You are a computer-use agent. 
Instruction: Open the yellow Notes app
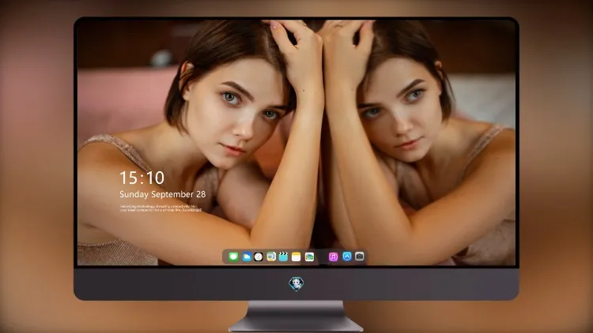point(296,257)
